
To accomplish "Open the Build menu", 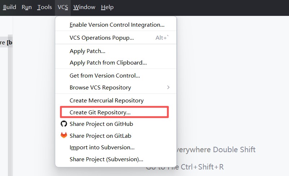I will (x=9, y=7).
